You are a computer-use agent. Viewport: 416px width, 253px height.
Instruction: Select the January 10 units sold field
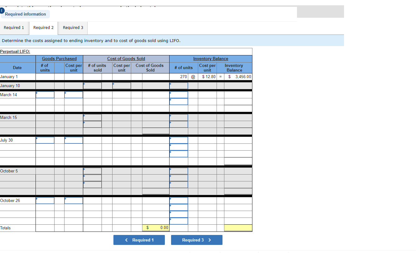(92, 86)
